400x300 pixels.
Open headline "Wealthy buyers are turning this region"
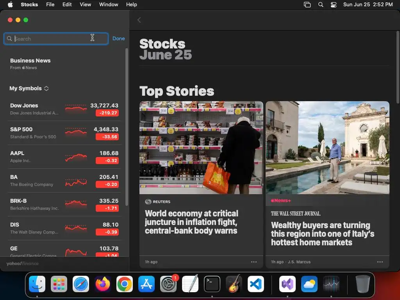click(322, 234)
